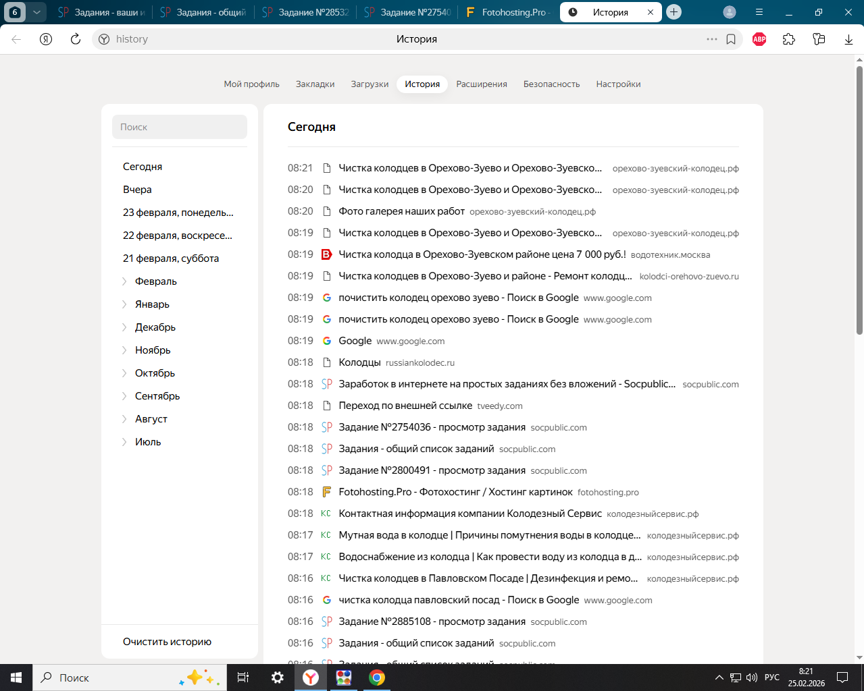
Task: Click the AdBlock Plus extension icon
Action: (x=759, y=39)
